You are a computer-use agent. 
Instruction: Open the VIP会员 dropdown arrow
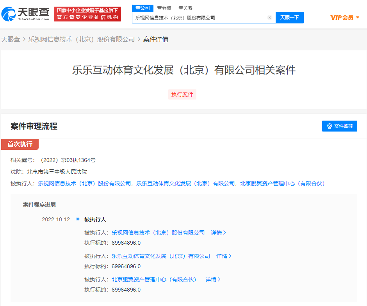click(x=357, y=18)
